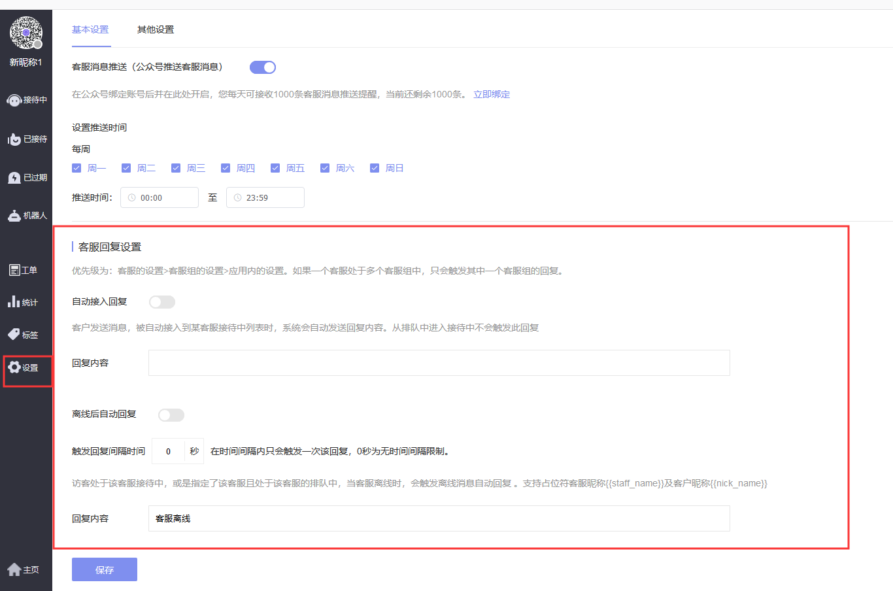
Task: Click 自动接入回复 reply content field
Action: [439, 363]
